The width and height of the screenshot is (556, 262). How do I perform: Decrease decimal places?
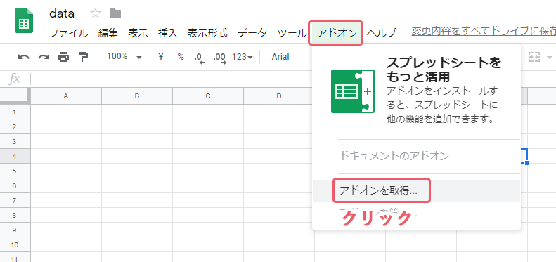pyautogui.click(x=200, y=57)
